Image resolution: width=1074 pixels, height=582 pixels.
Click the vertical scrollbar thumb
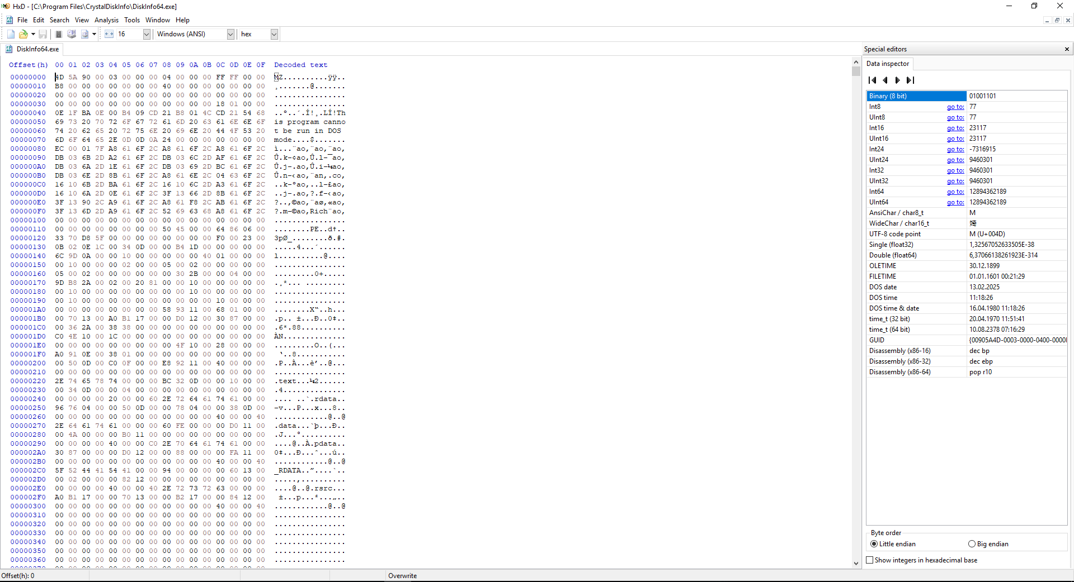(856, 71)
